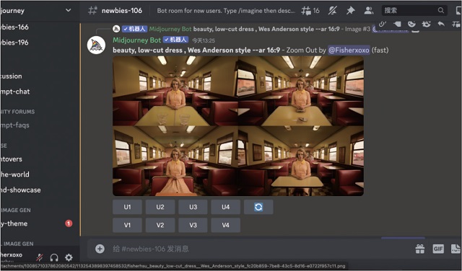Click the 机器人 bot tag beside the timestamp
The width and height of the screenshot is (462, 271).
pos(175,40)
